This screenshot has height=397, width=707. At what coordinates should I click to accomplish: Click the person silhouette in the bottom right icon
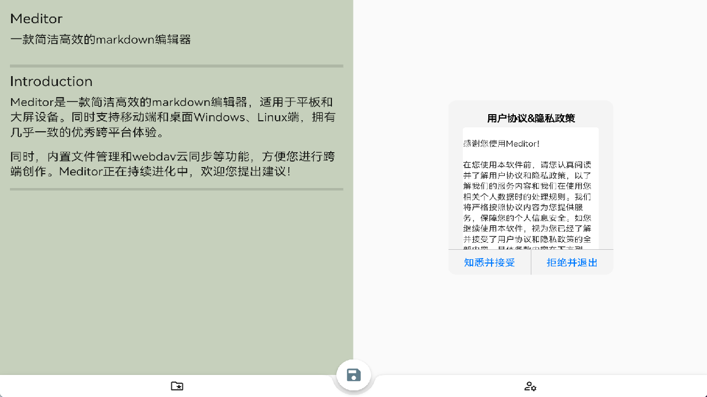click(x=528, y=385)
